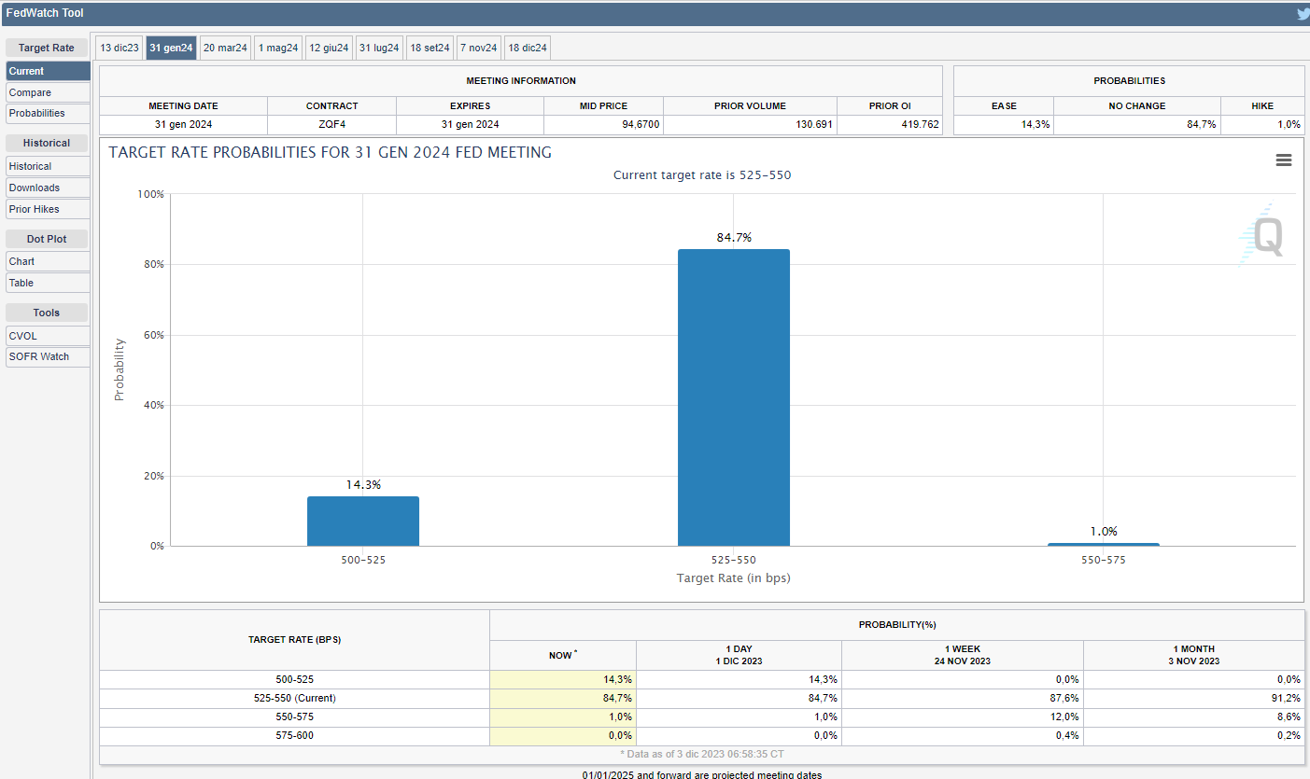Open the Compare view in sidebar
Image resolution: width=1310 pixels, height=779 pixels.
(48, 92)
